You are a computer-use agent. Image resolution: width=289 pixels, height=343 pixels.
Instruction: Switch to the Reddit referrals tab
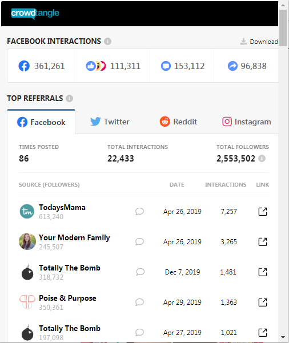(178, 122)
